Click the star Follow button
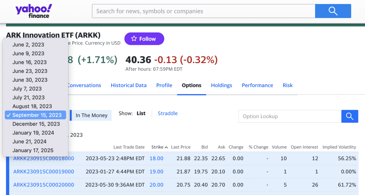365x195 pixels. (x=144, y=39)
